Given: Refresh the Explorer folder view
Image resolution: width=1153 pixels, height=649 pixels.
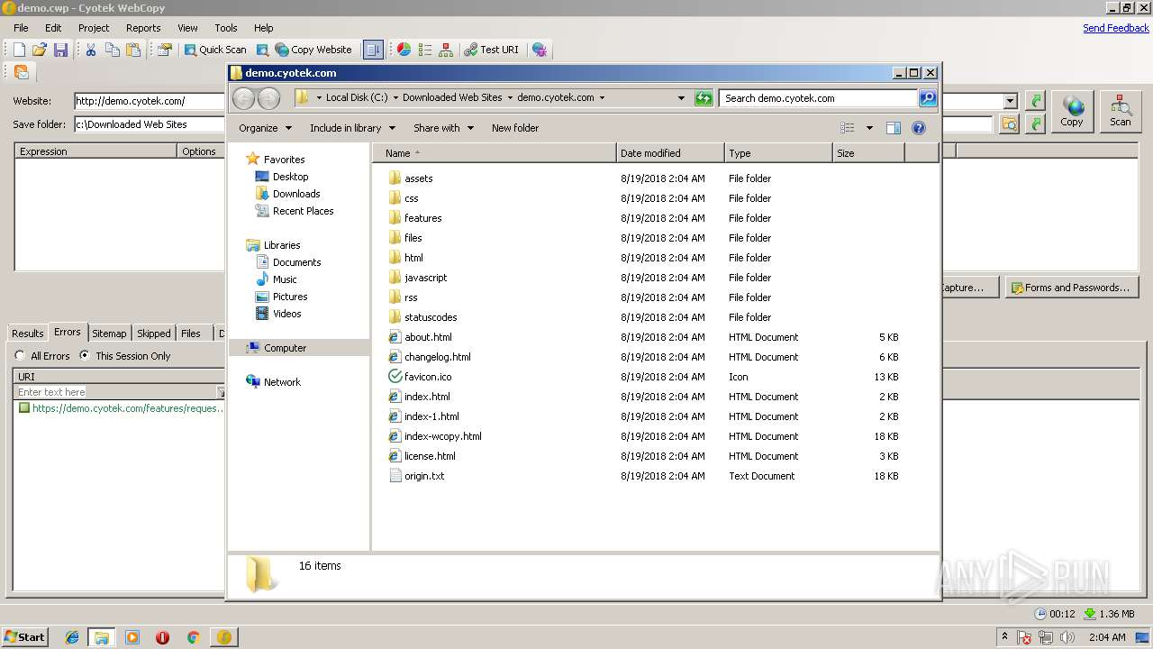Looking at the screenshot, I should point(704,98).
